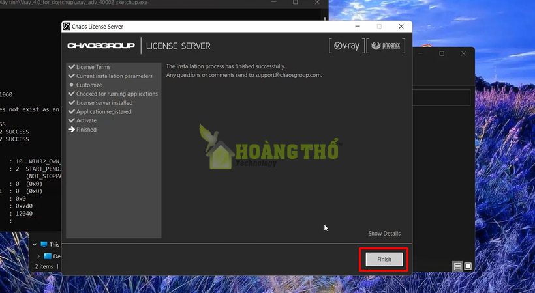Minimize the Chaos License Server window
Viewport: 535px width, 293px height.
click(358, 26)
